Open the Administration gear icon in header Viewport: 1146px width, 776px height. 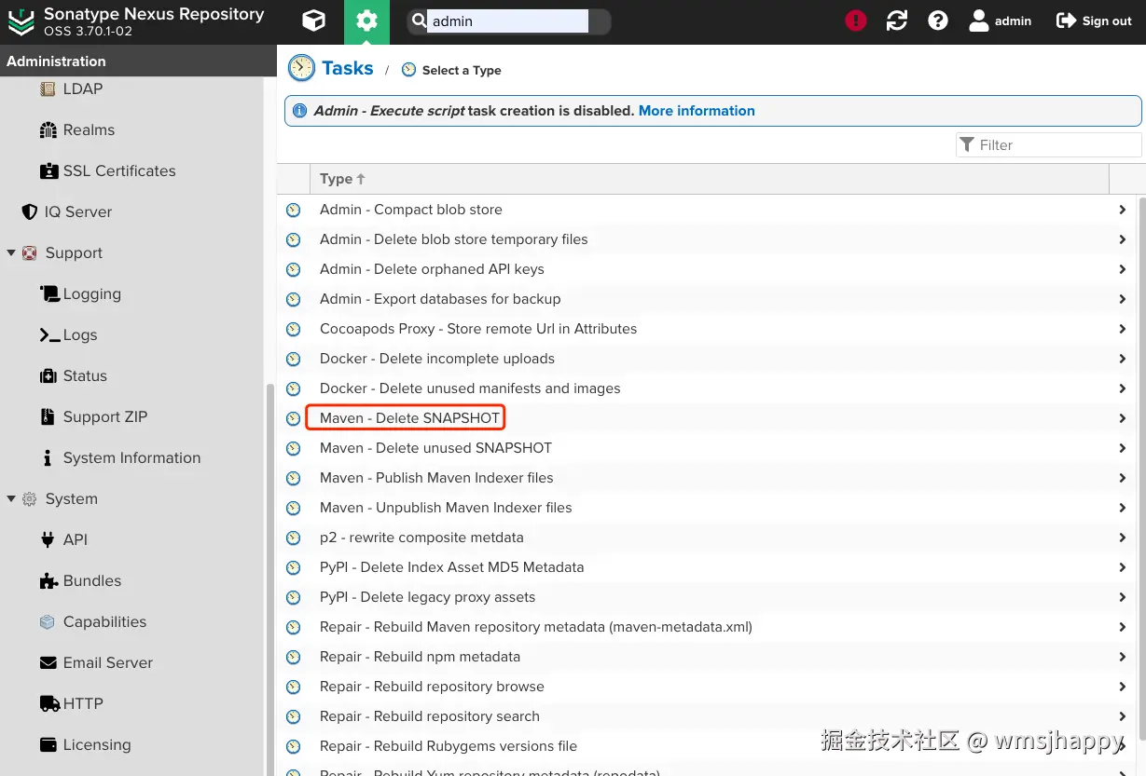pos(366,21)
